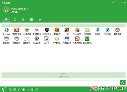
Task: Click the 音量减少 volume down icon
Action: pos(7,39)
